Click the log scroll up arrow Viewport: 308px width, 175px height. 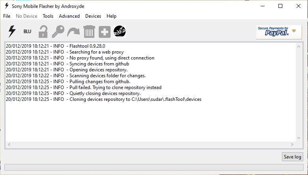(299, 47)
